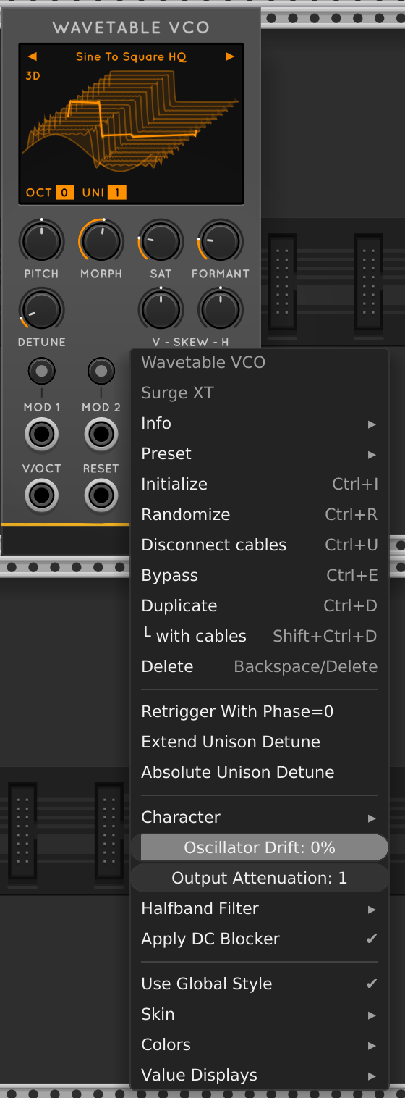405x1098 pixels.
Task: Toggle Apply DC Blocker option
Action: coord(260,939)
